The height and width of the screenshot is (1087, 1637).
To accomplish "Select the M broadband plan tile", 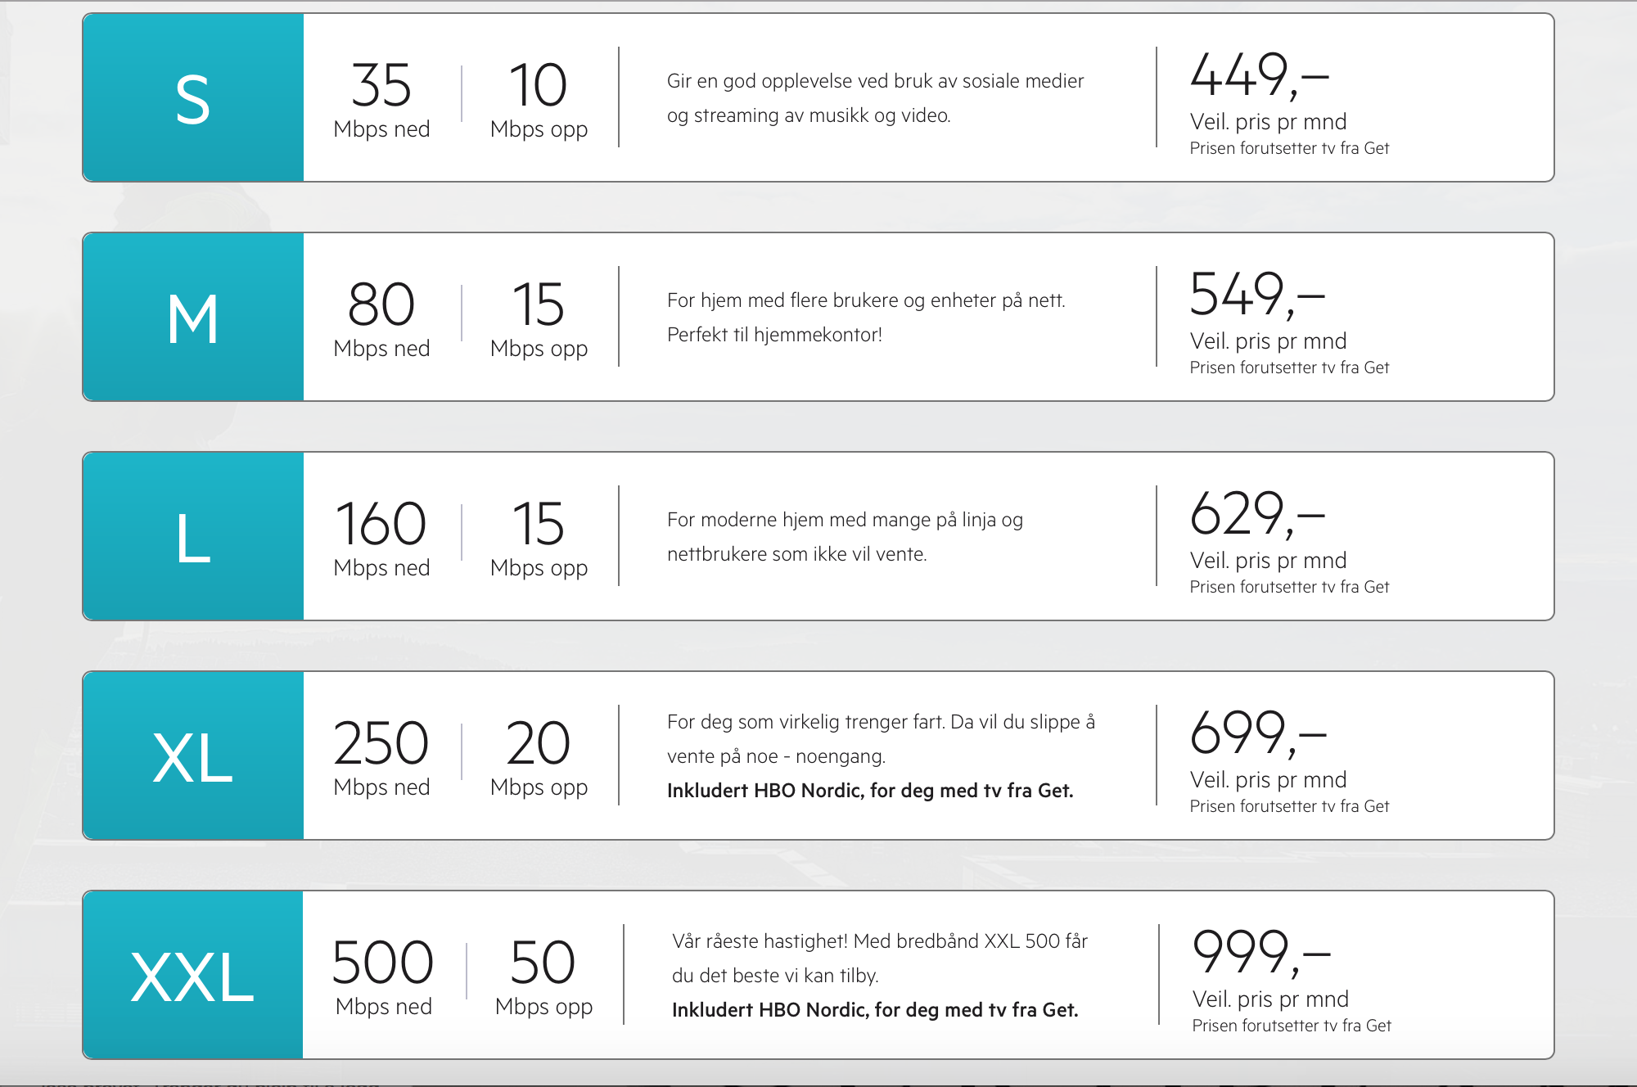I will (x=818, y=317).
